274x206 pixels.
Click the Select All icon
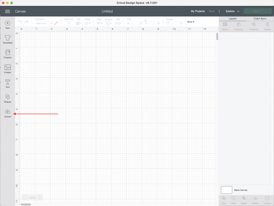68,23
